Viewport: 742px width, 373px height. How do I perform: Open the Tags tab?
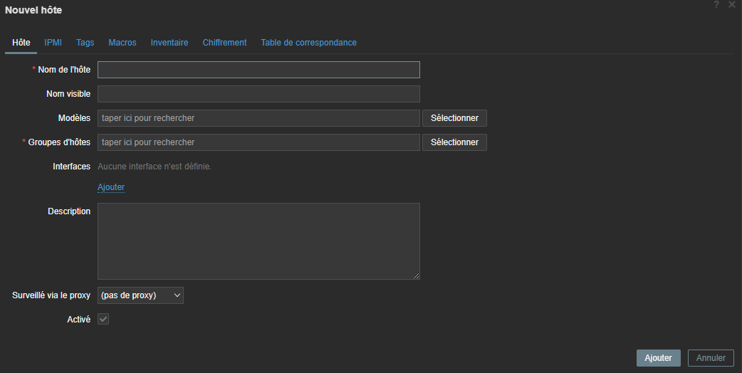click(x=85, y=43)
